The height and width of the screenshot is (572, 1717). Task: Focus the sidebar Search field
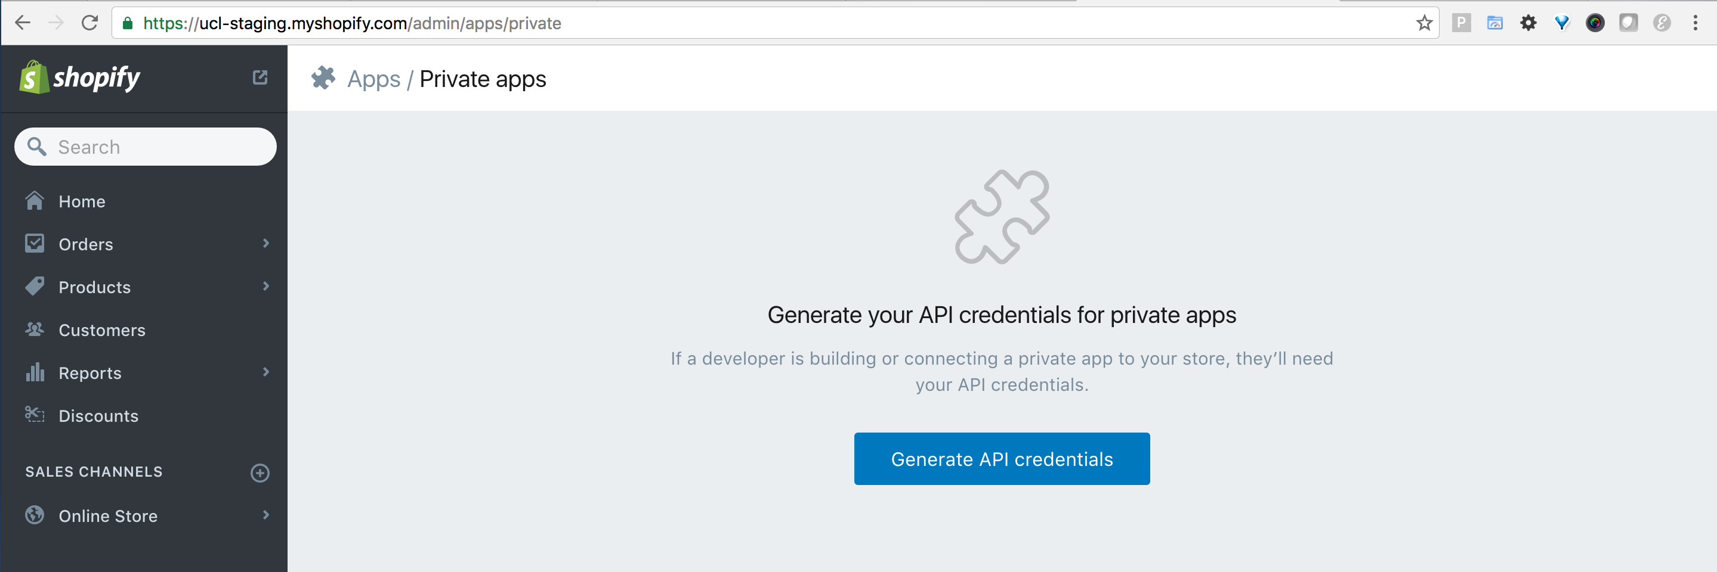(153, 147)
